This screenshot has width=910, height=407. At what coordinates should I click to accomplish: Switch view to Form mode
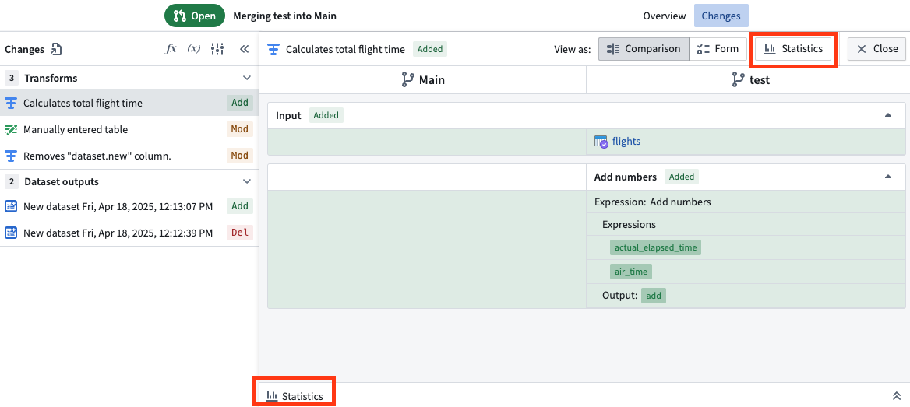tap(718, 49)
